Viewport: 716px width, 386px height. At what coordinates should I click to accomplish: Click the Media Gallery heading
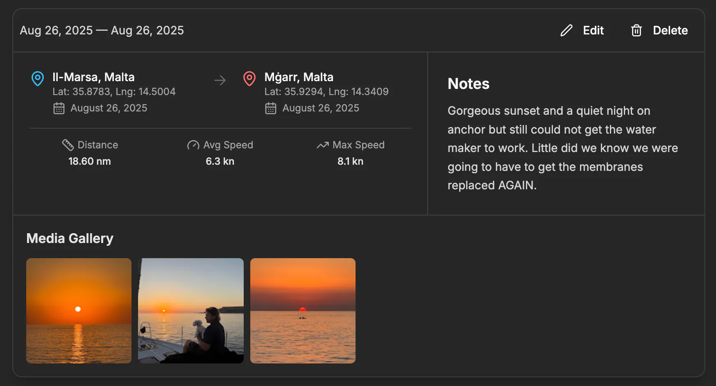[70, 238]
